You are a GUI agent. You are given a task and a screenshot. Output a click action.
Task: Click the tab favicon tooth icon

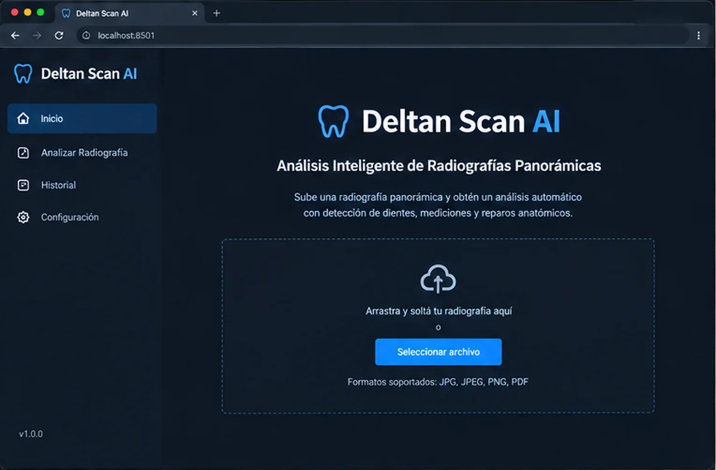[66, 13]
